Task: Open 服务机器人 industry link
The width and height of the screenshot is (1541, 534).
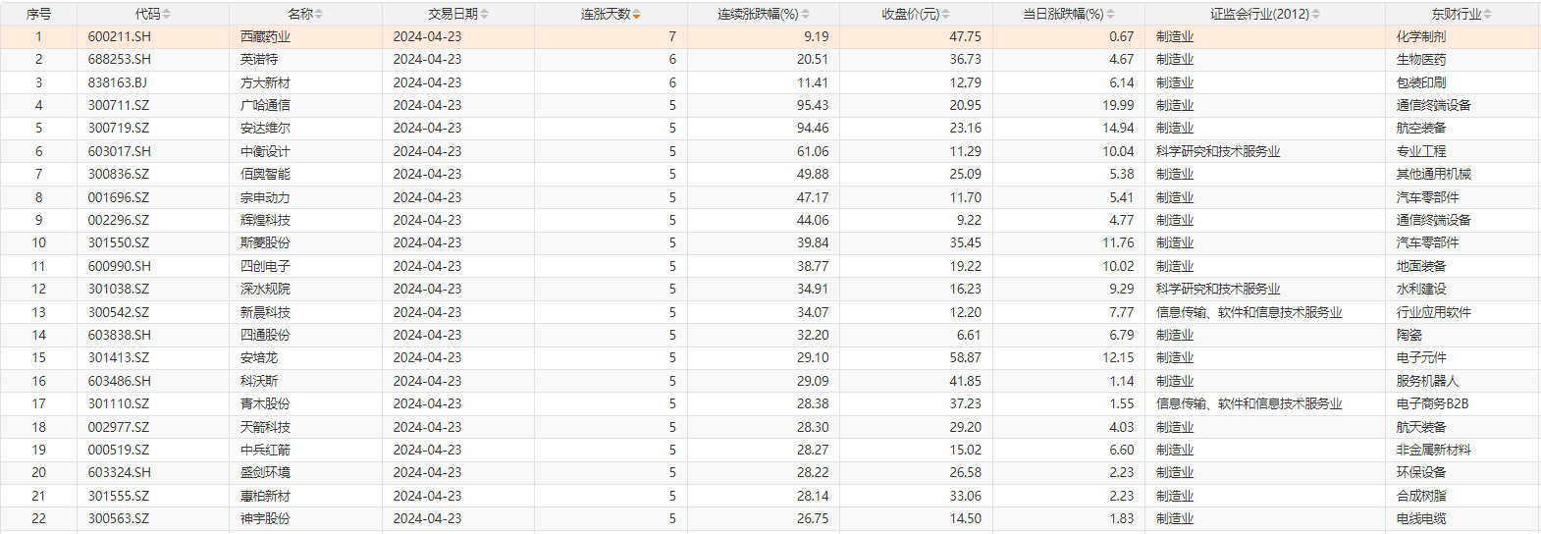Action: tap(1428, 381)
